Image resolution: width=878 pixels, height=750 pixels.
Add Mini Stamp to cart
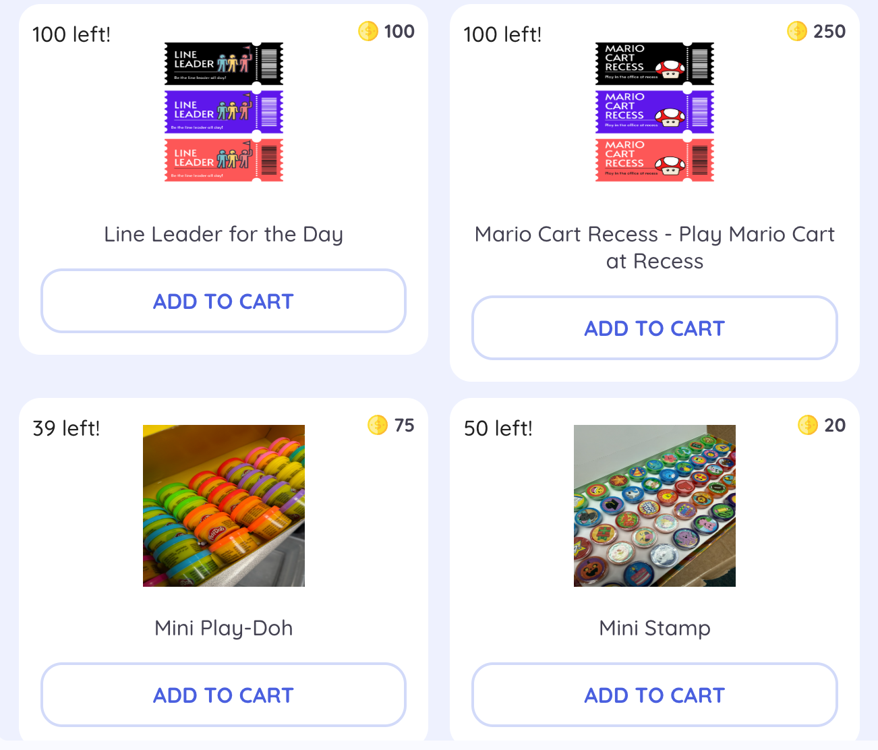654,695
